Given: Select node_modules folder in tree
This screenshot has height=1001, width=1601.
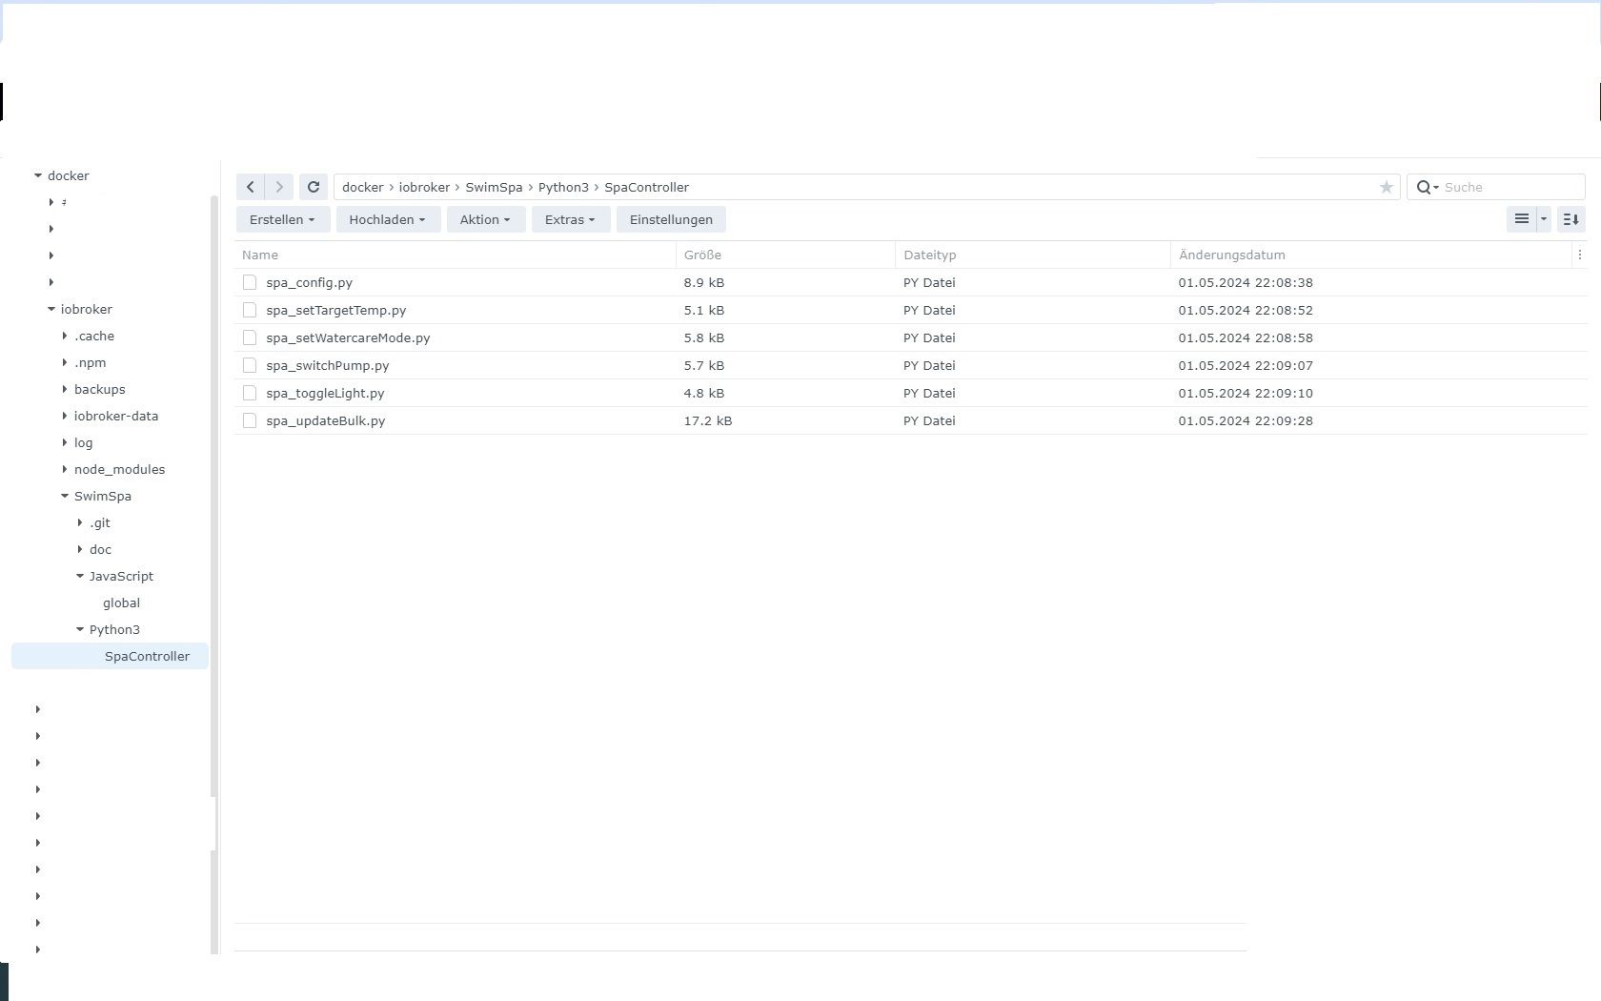Looking at the screenshot, I should [119, 469].
